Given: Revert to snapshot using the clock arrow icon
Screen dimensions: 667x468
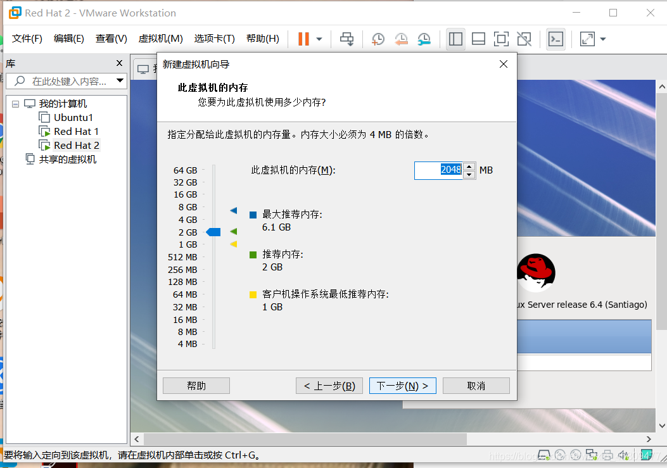Looking at the screenshot, I should tap(401, 39).
